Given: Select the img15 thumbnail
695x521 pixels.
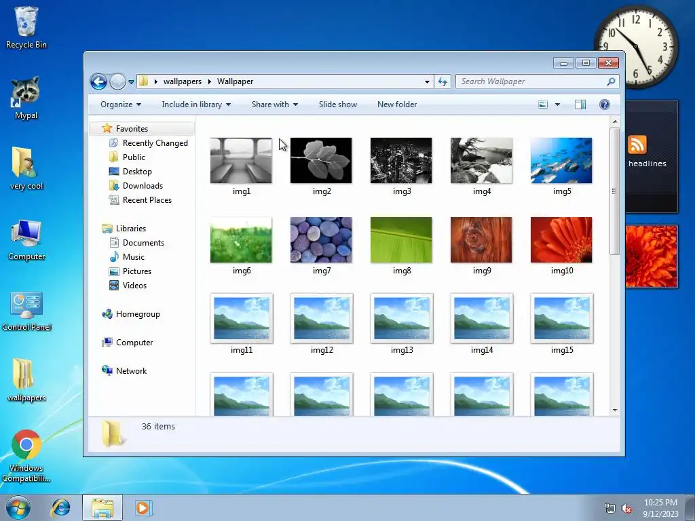Looking at the screenshot, I should [x=561, y=318].
